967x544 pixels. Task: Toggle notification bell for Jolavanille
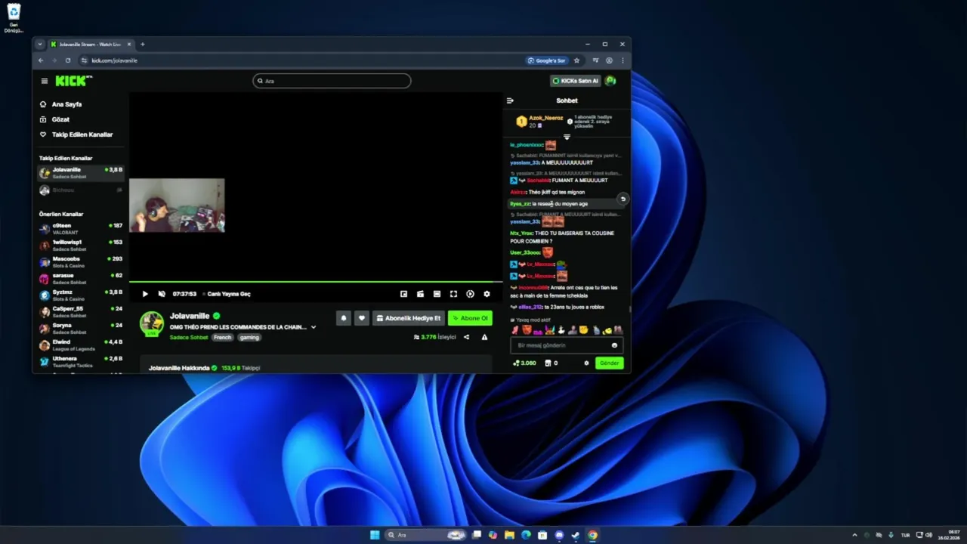[344, 318]
